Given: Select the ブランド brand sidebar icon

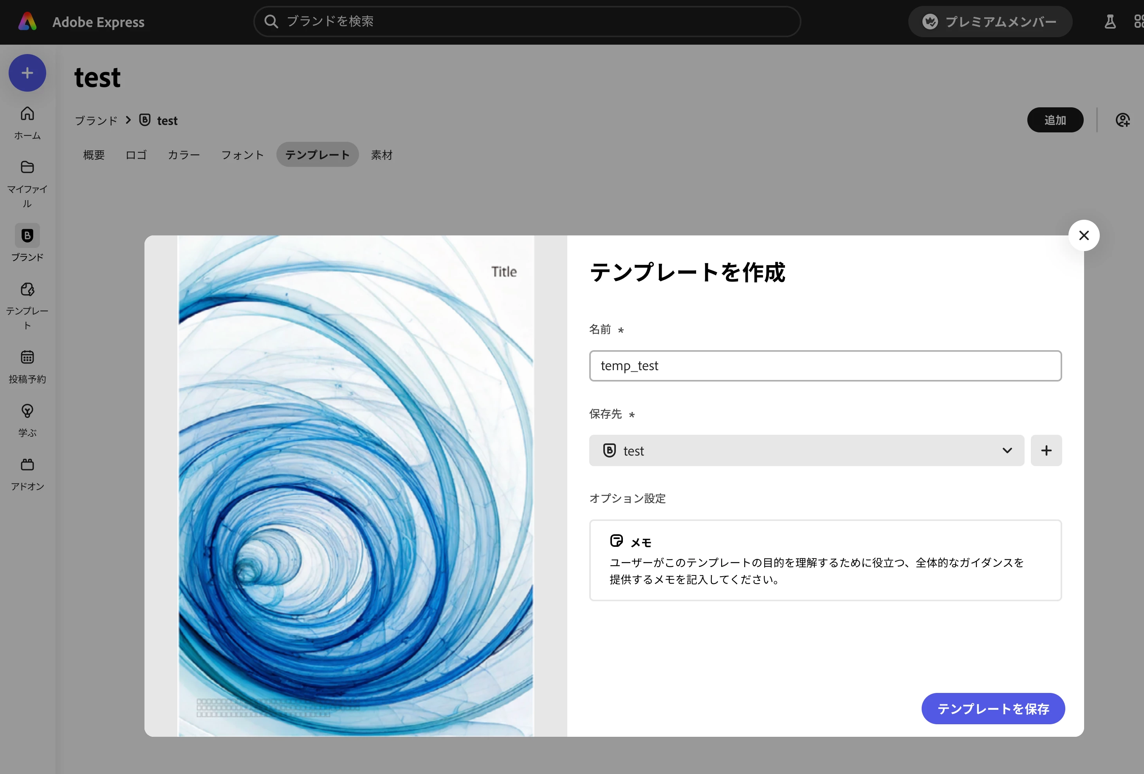Looking at the screenshot, I should point(27,236).
